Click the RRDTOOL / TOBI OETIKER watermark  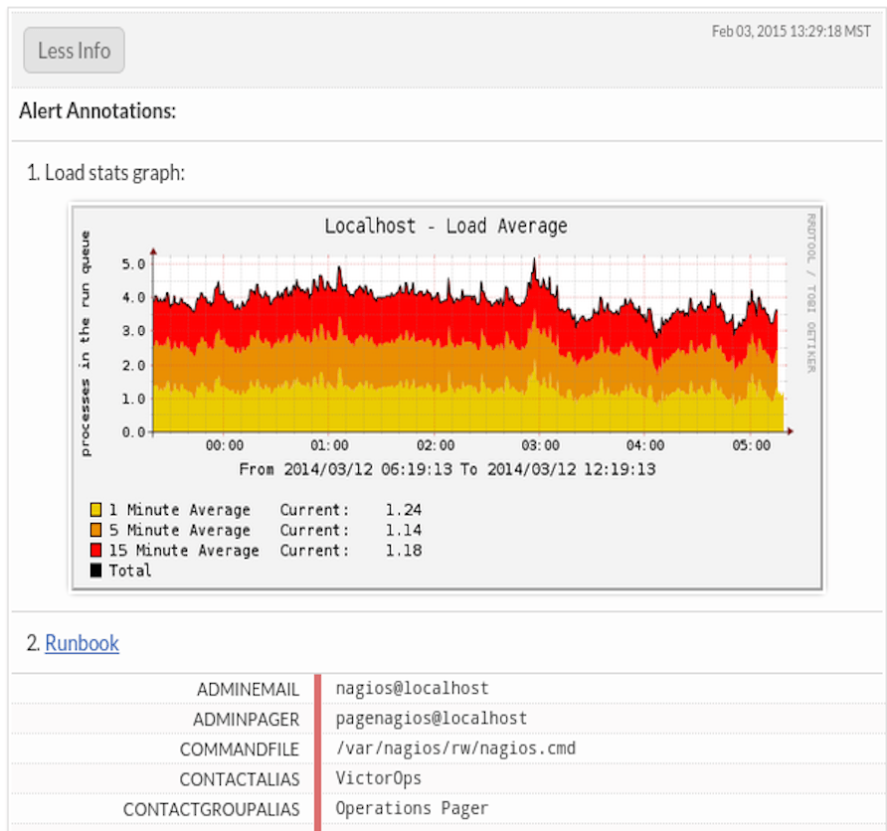click(810, 291)
